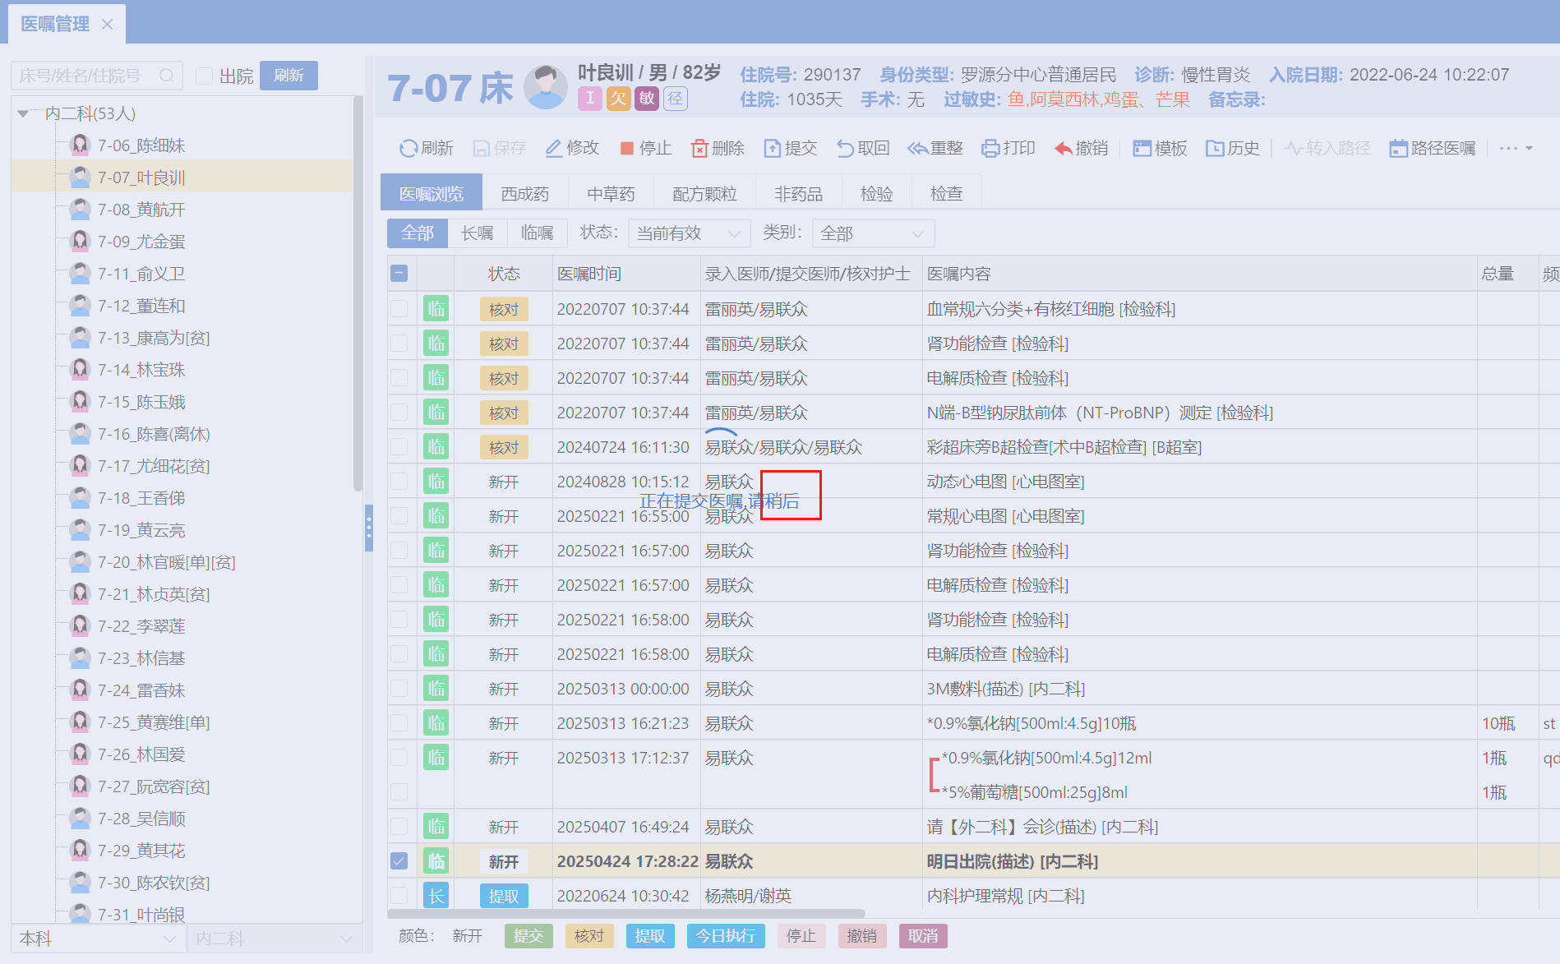Select patient 7-06_陈细妹
Screen dimensions: 1560x964
click(x=141, y=145)
